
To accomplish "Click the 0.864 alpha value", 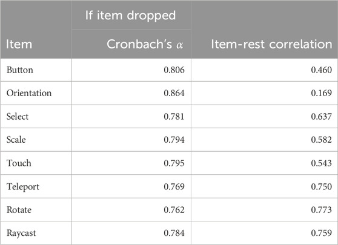I will [174, 93].
